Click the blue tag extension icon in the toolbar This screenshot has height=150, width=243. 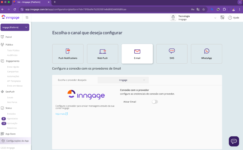pos(212,9)
